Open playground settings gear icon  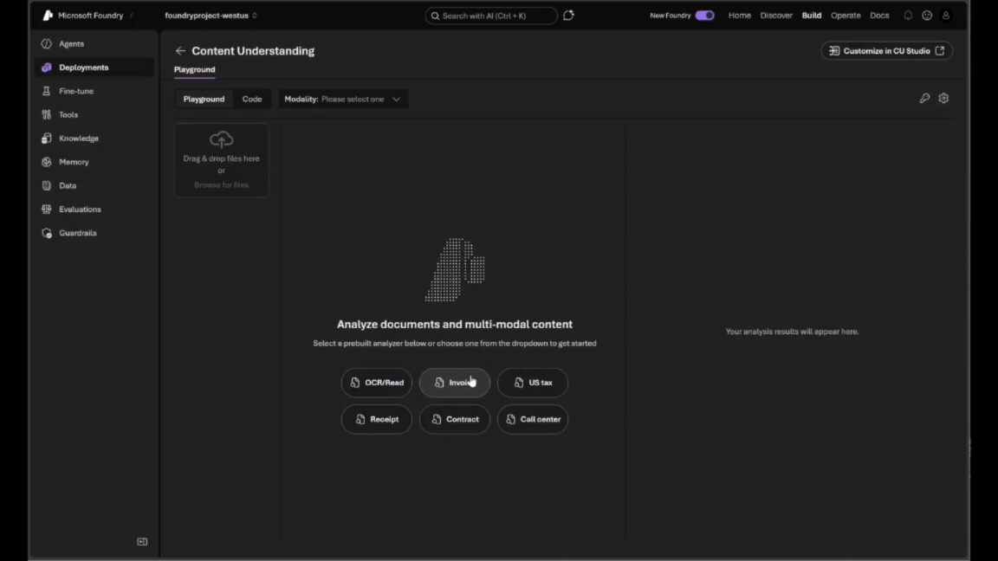tap(944, 99)
